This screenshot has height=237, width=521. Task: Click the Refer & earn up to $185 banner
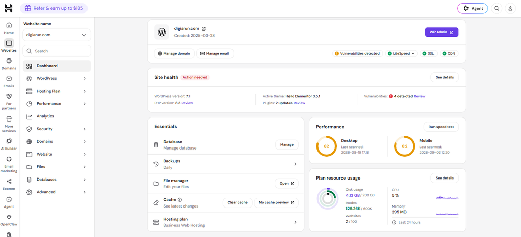tap(54, 8)
